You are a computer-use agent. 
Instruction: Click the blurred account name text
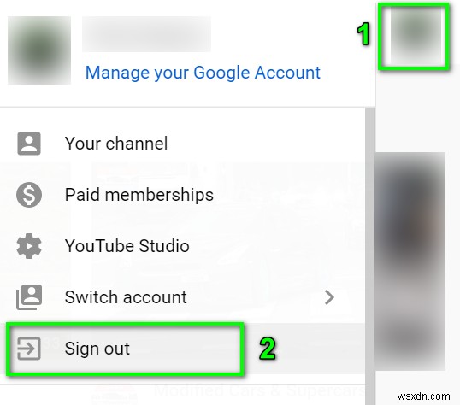pos(146,34)
